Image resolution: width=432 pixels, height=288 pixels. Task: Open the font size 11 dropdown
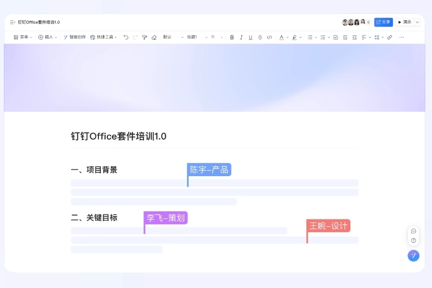pyautogui.click(x=217, y=37)
